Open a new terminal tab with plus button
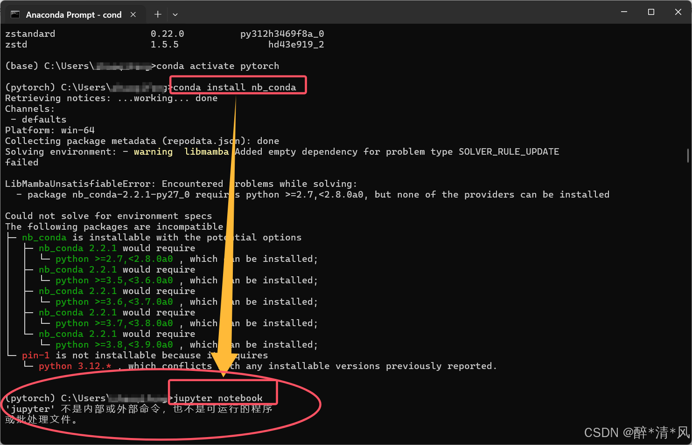Viewport: 692px width, 445px height. point(157,14)
